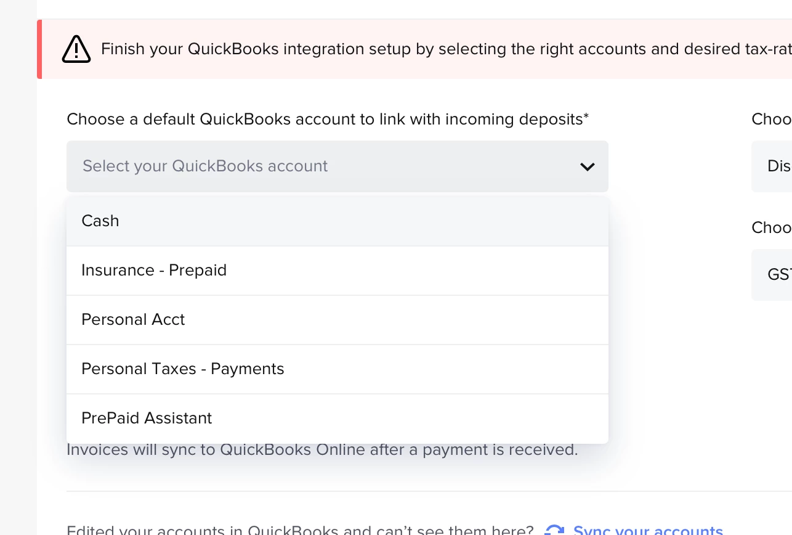Screen dimensions: 792x535
Task: Click the 'Invoices will sync' note text
Action: pyautogui.click(x=322, y=449)
